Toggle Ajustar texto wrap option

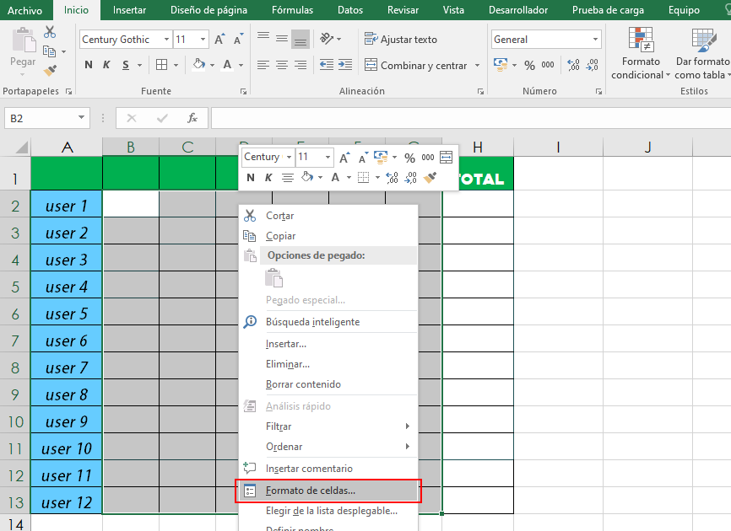pyautogui.click(x=401, y=40)
